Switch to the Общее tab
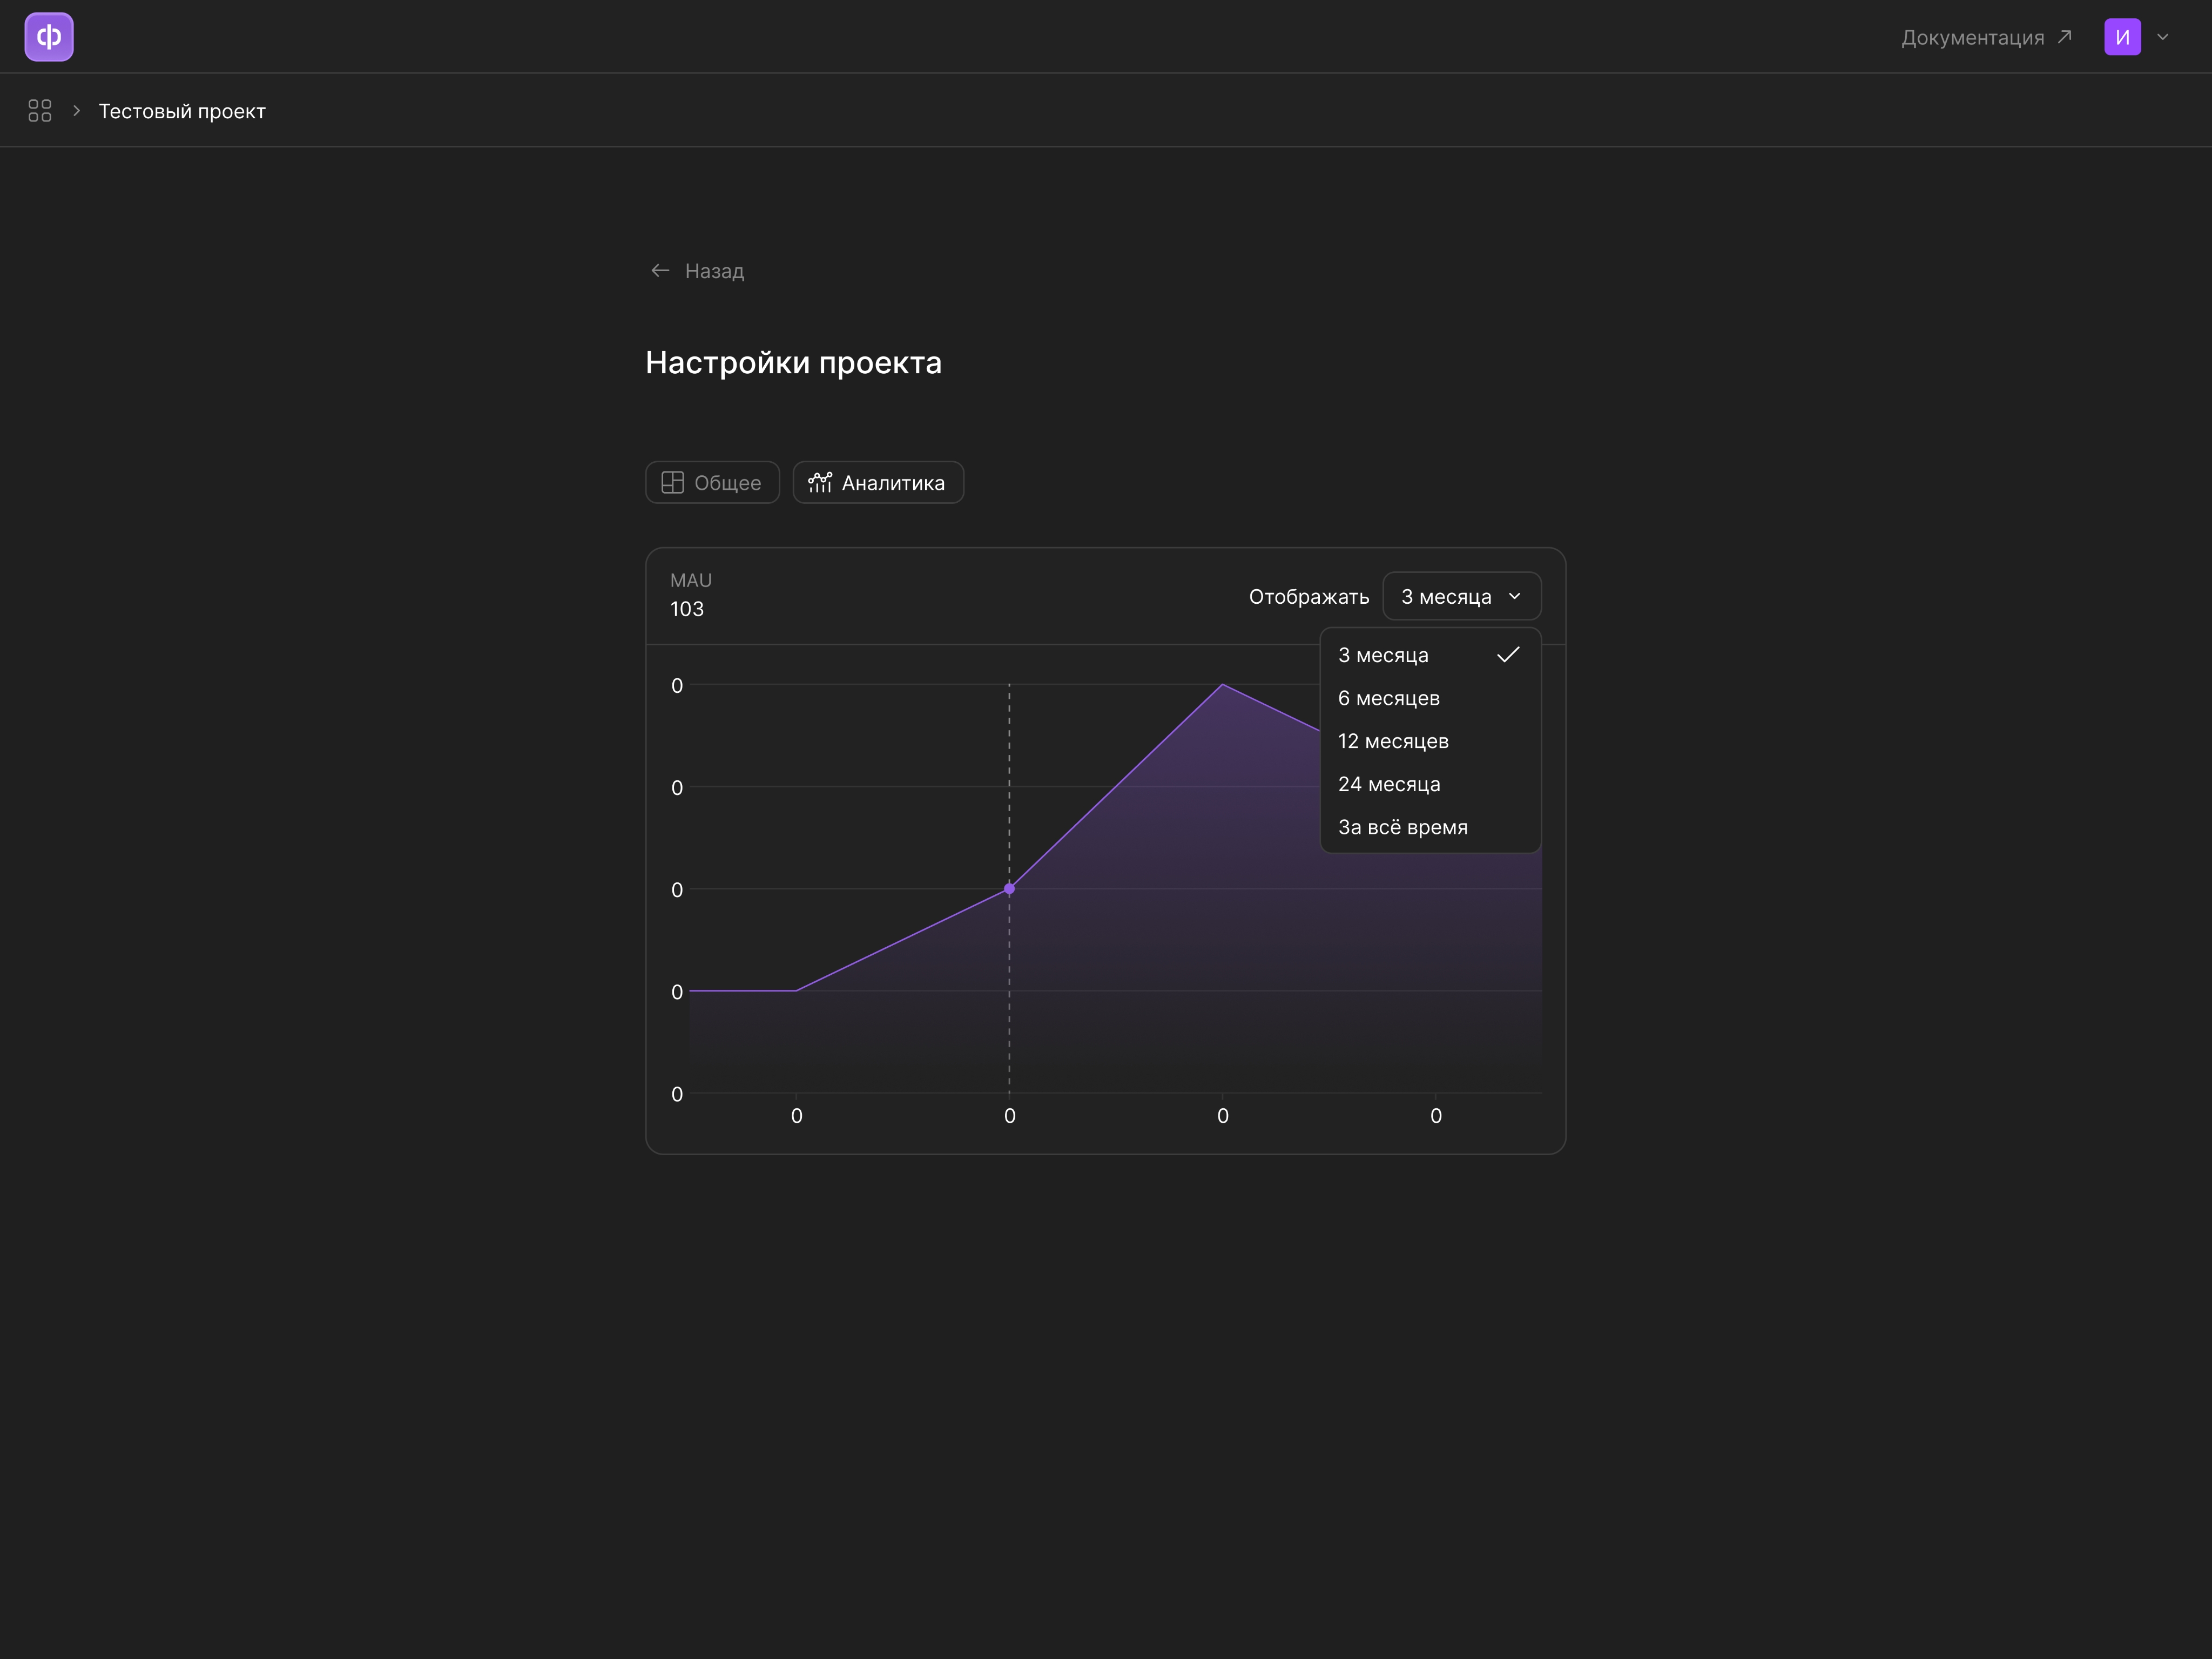The height and width of the screenshot is (1659, 2212). pos(712,483)
